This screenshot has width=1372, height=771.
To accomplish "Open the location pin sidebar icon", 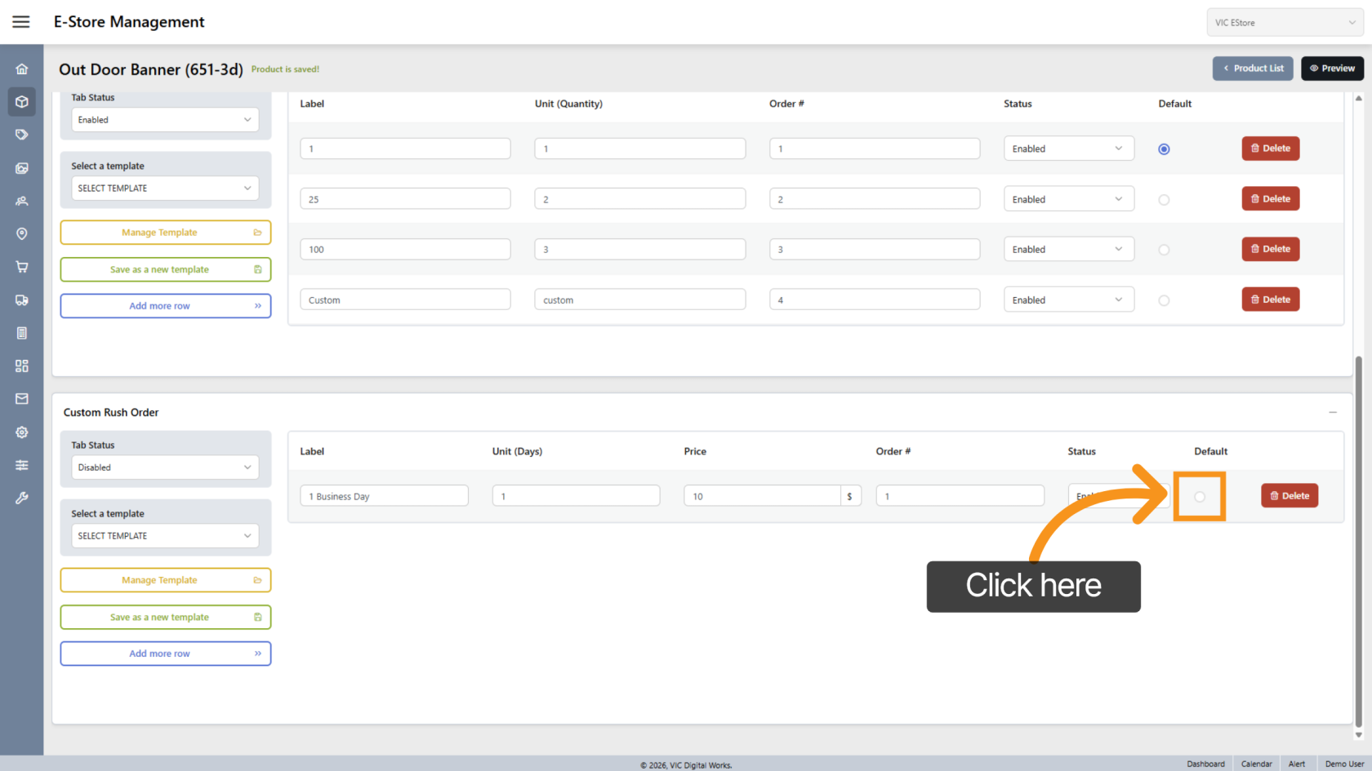I will coord(22,234).
